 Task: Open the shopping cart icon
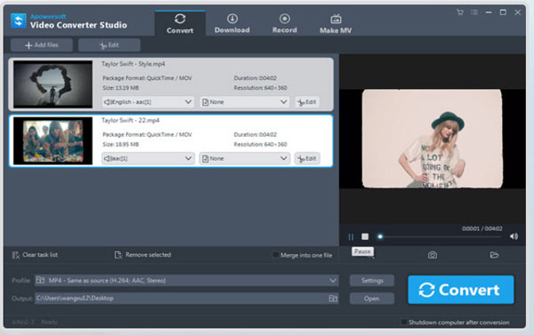(x=460, y=12)
